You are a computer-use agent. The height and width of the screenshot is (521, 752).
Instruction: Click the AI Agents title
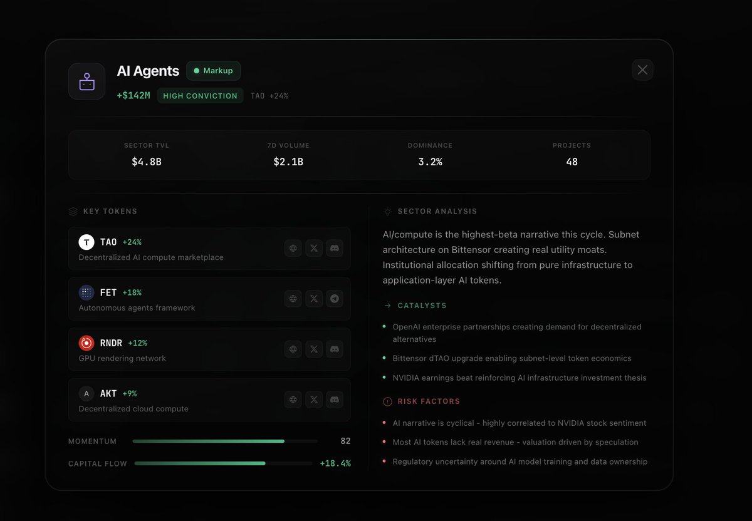tap(148, 71)
